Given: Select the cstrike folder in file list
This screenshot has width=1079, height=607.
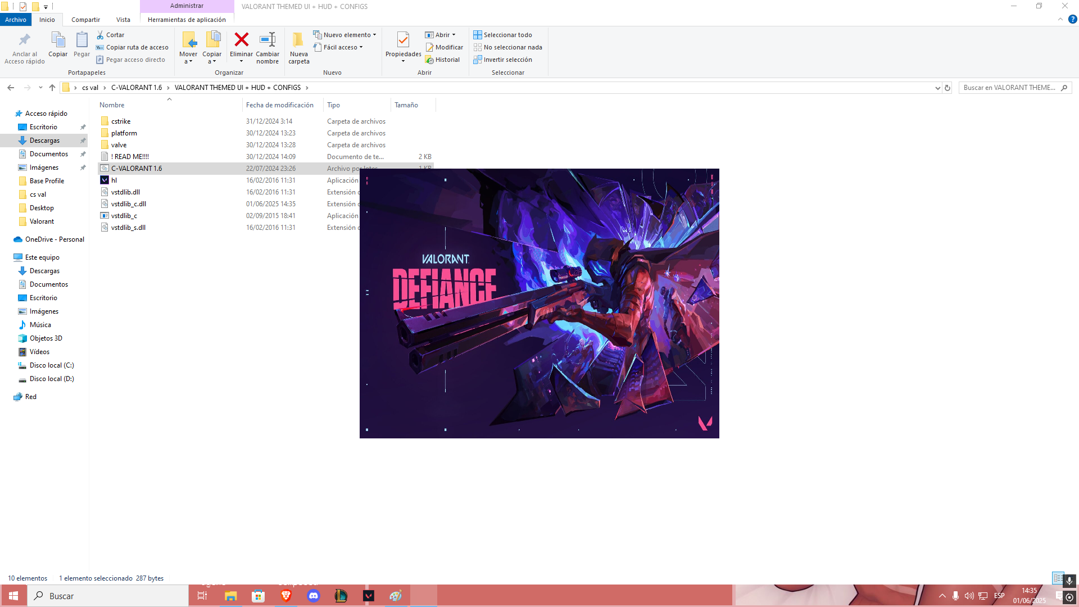Looking at the screenshot, I should (121, 121).
